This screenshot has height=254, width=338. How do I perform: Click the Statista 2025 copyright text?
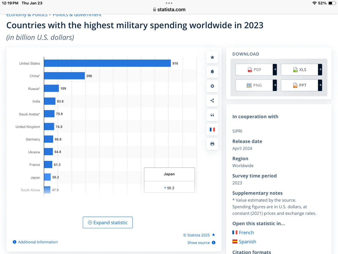(x=197, y=235)
